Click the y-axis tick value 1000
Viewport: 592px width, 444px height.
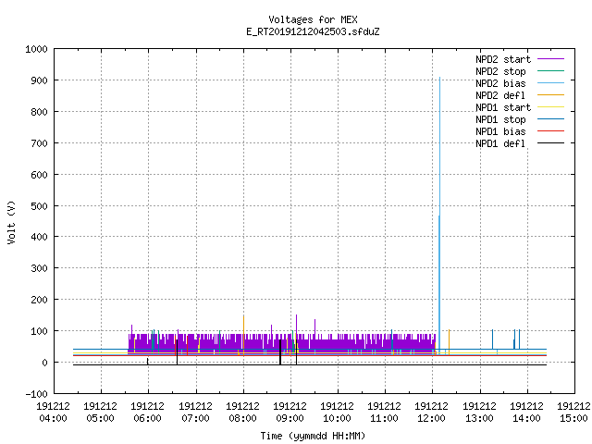pos(36,49)
